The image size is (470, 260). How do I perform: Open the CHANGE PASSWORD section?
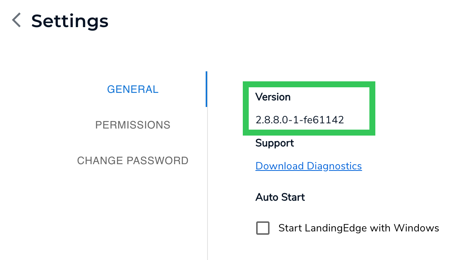coord(133,160)
